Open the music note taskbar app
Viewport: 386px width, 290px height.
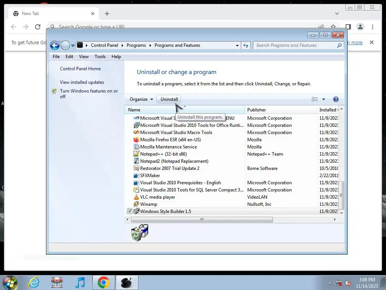(x=80, y=282)
